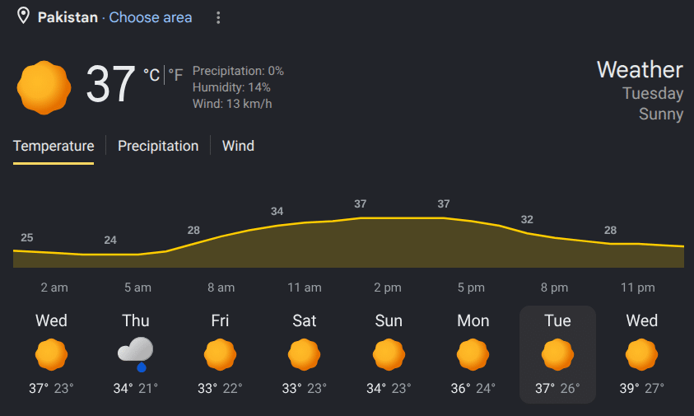Click the Choose area link

(x=151, y=17)
